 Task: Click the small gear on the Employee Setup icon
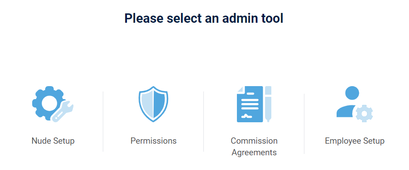coord(364,113)
